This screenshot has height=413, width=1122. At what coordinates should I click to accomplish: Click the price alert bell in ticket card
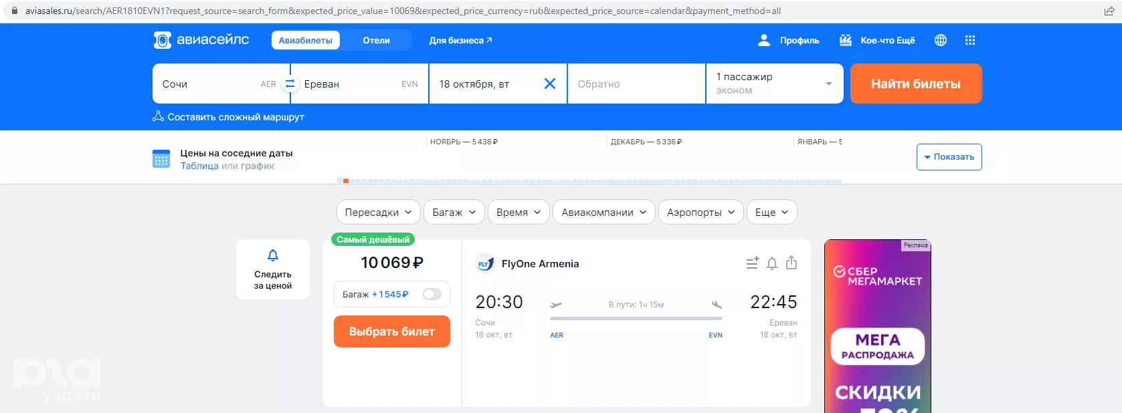click(x=771, y=263)
